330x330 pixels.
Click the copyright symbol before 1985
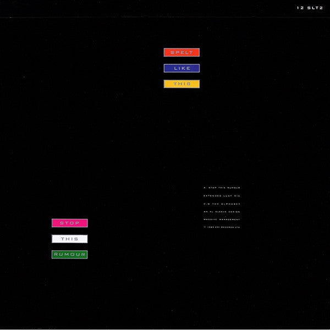(x=205, y=227)
